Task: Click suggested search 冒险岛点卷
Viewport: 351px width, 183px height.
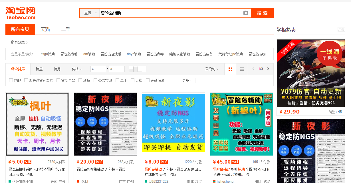Action: [x=69, y=54]
